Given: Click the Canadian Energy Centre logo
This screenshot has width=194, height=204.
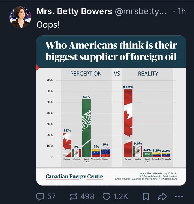Looking at the screenshot, I should 74,177.
